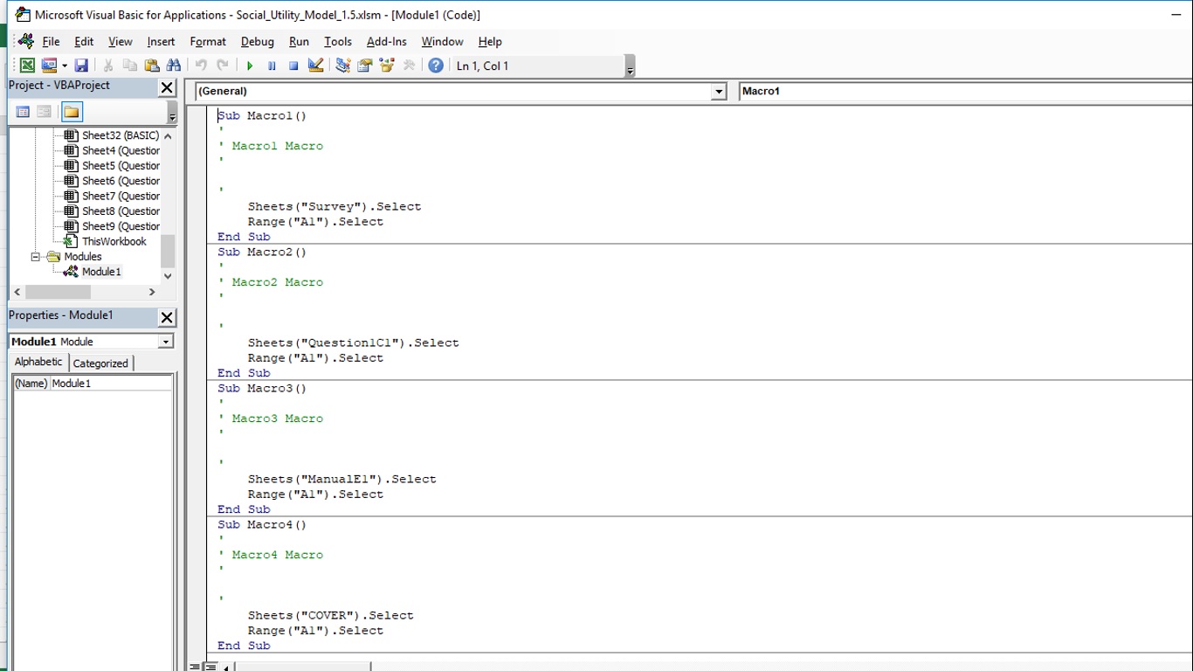Open the Insert menu
The height and width of the screenshot is (671, 1193).
pyautogui.click(x=161, y=41)
